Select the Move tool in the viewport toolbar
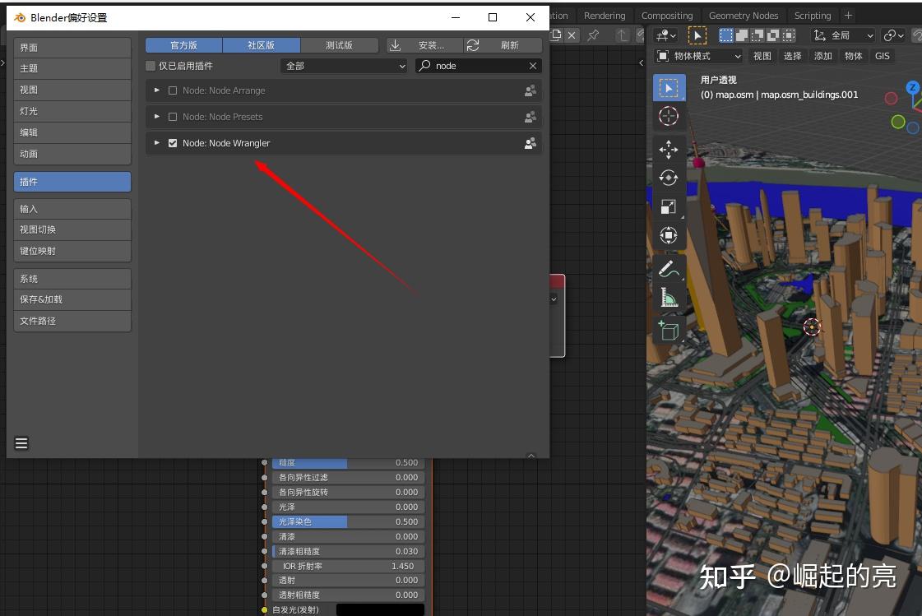This screenshot has height=616, width=922. [x=669, y=149]
